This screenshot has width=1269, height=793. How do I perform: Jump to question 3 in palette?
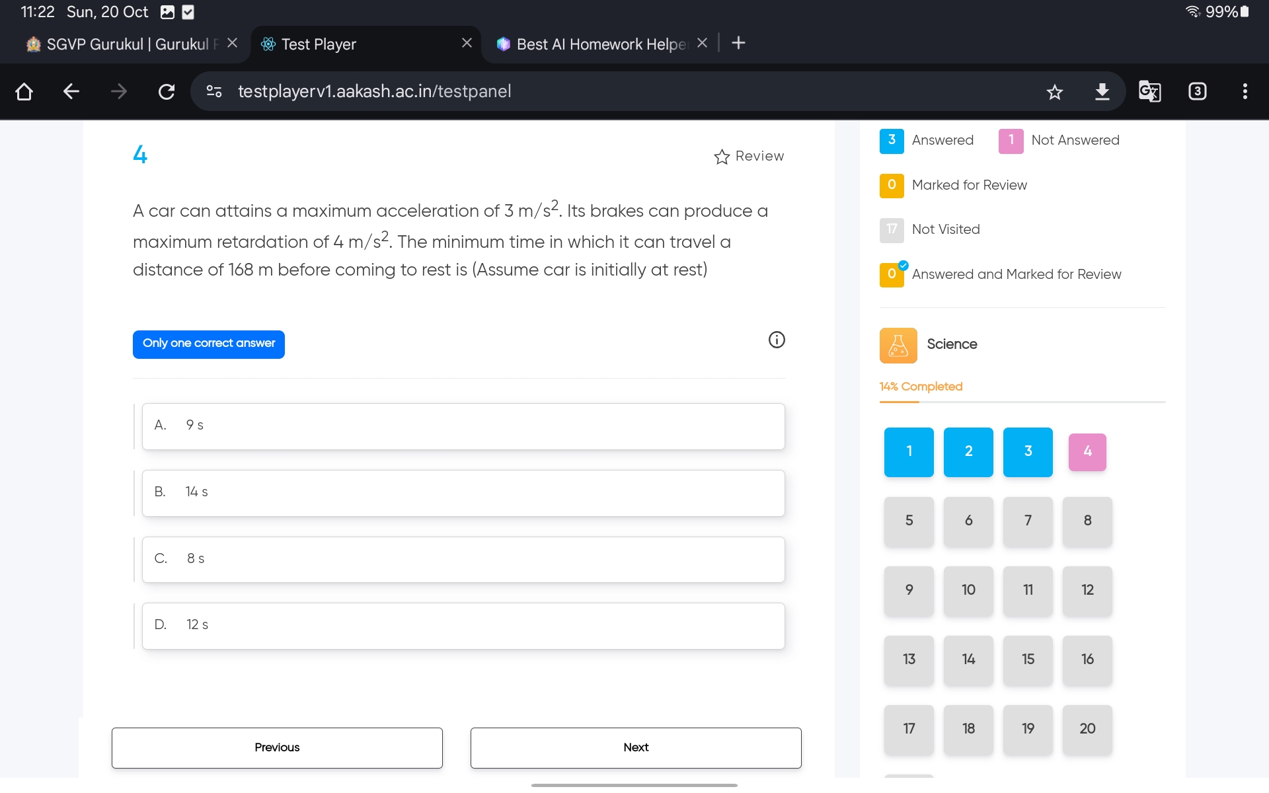(x=1028, y=452)
